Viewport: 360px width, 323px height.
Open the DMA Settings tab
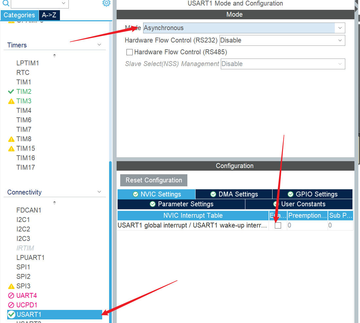coord(234,194)
